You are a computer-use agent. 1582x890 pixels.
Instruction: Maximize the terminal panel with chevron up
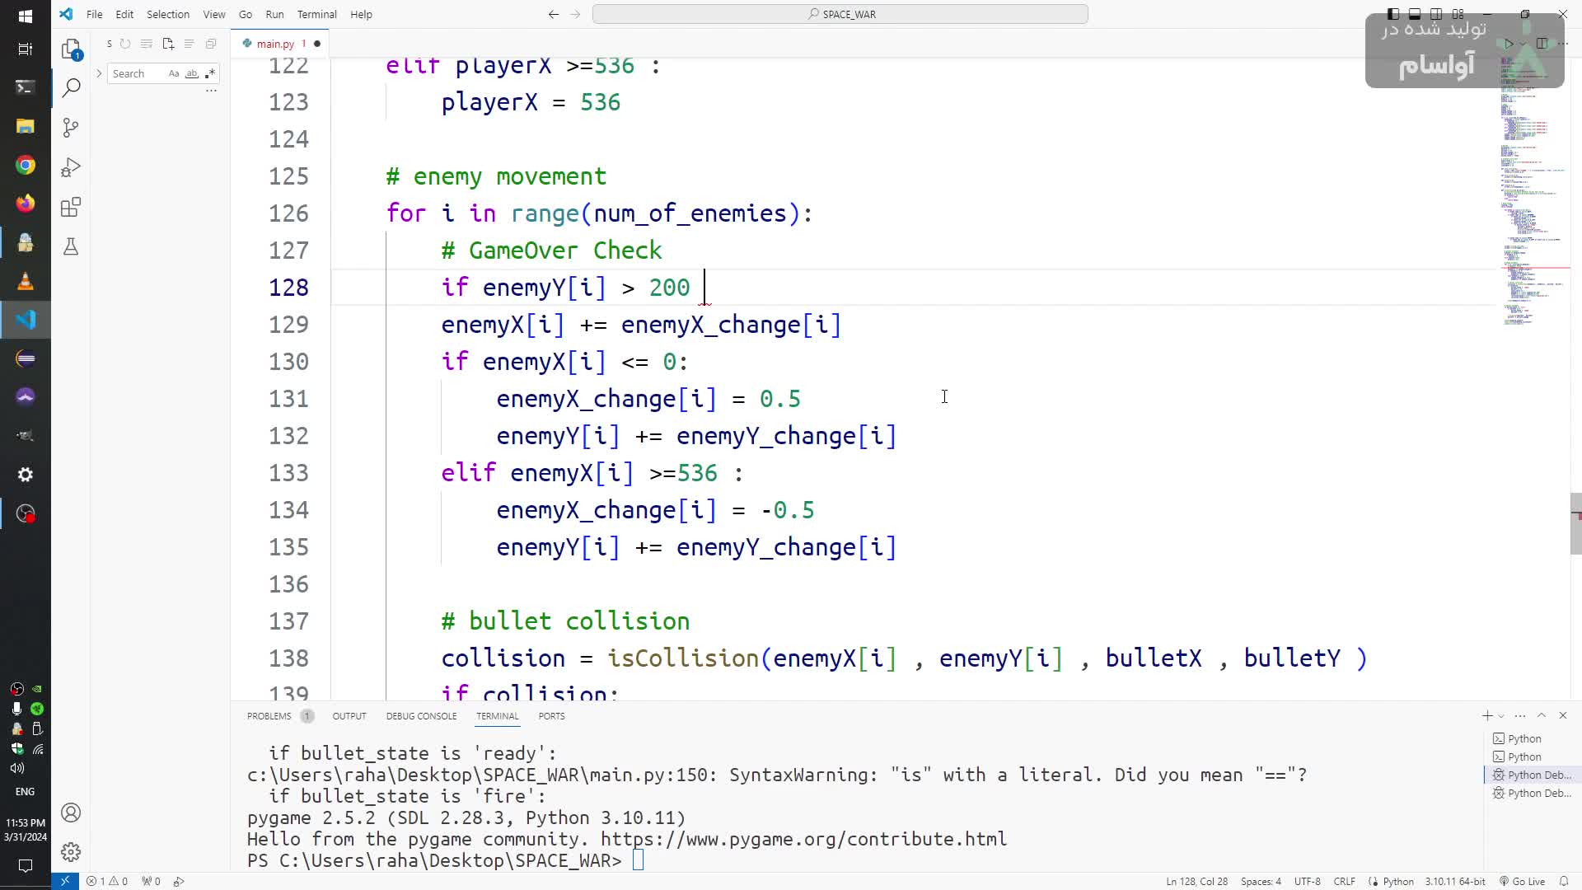pyautogui.click(x=1542, y=715)
